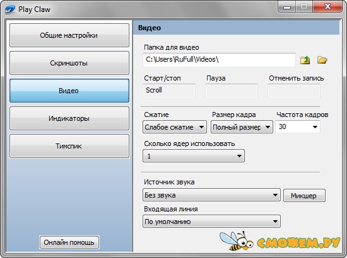
Task: Click the Play Claw app icon in title bar
Action: (10, 9)
